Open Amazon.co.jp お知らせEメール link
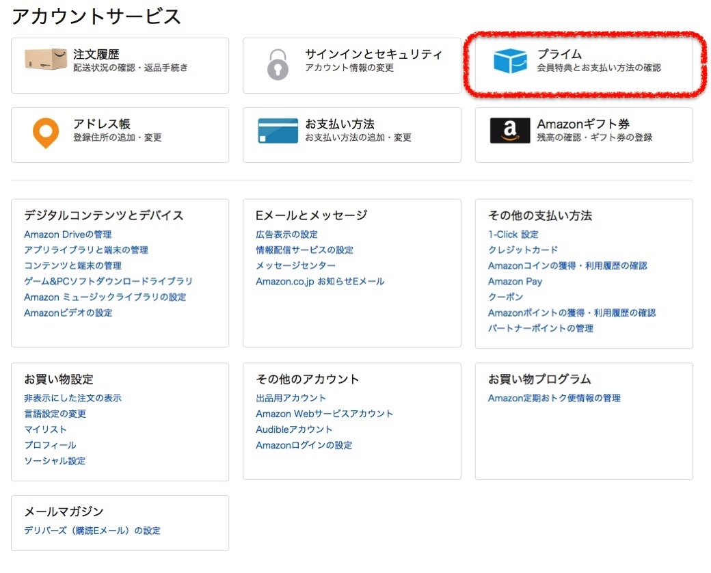711x573 pixels. coord(320,281)
